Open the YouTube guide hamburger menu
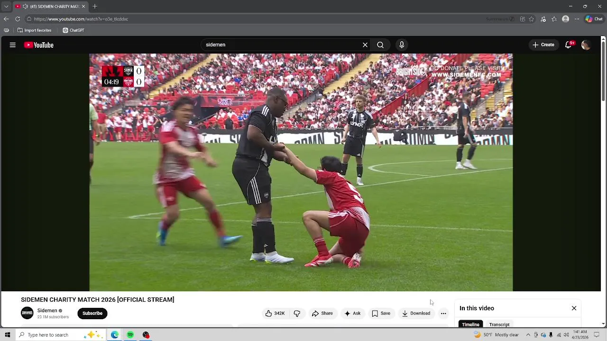This screenshot has width=607, height=341. 13,45
